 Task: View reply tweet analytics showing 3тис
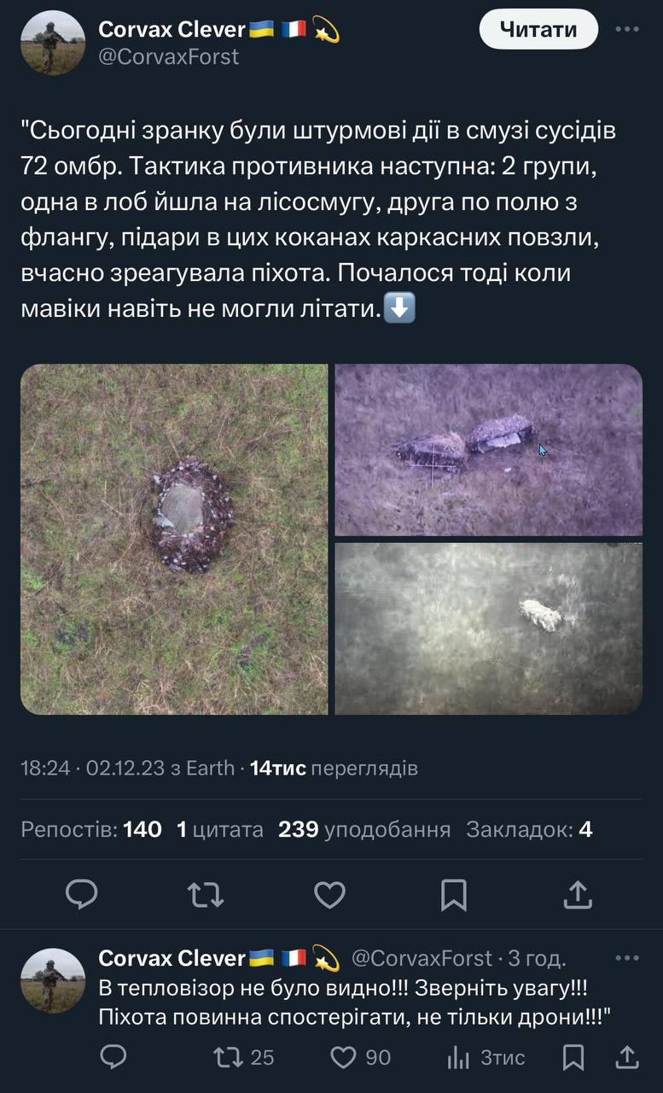486,1058
